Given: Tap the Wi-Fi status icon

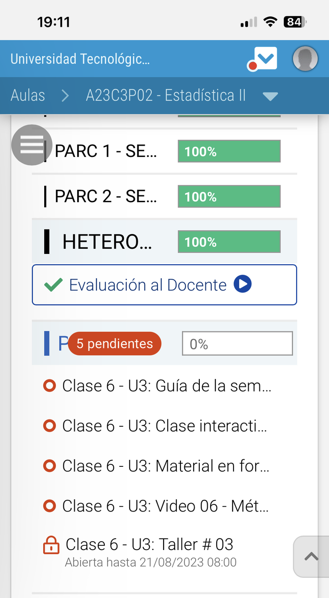Looking at the screenshot, I should click(270, 22).
